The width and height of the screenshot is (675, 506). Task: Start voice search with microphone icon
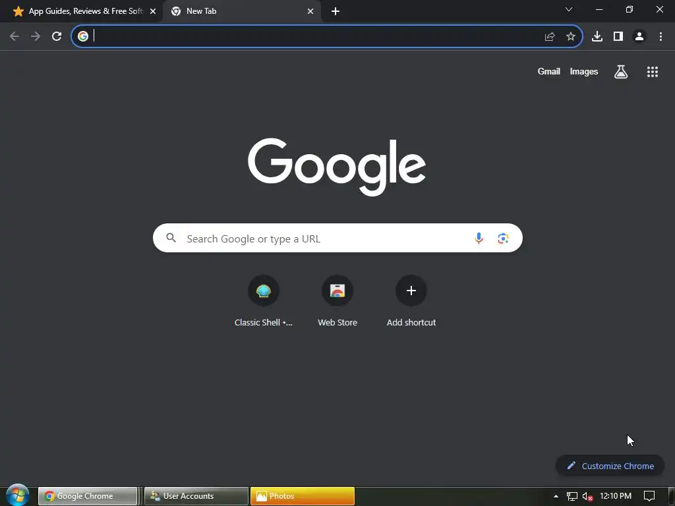pyautogui.click(x=479, y=238)
